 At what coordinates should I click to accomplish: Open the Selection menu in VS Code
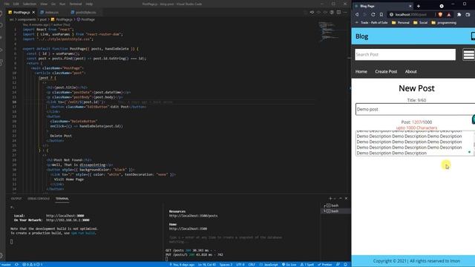pyautogui.click(x=30, y=4)
